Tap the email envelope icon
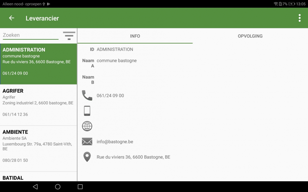This screenshot has width=308, height=192. (x=87, y=141)
